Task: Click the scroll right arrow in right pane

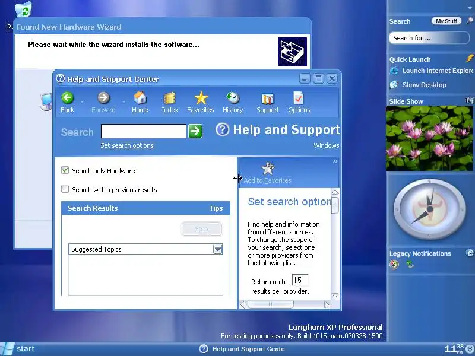Action: tap(326, 304)
